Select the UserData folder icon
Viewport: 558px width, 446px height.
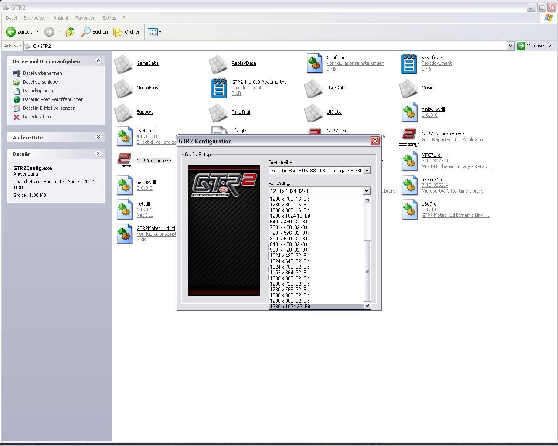point(314,88)
